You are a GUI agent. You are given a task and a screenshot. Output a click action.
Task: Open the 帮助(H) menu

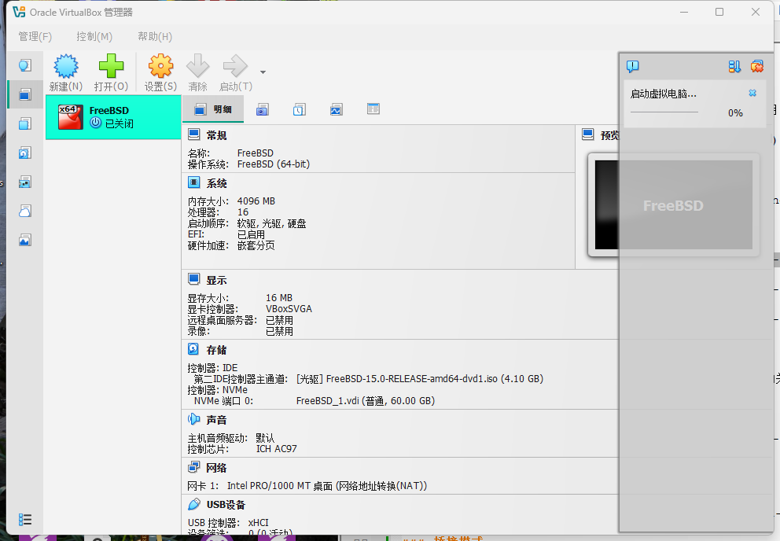(x=155, y=36)
